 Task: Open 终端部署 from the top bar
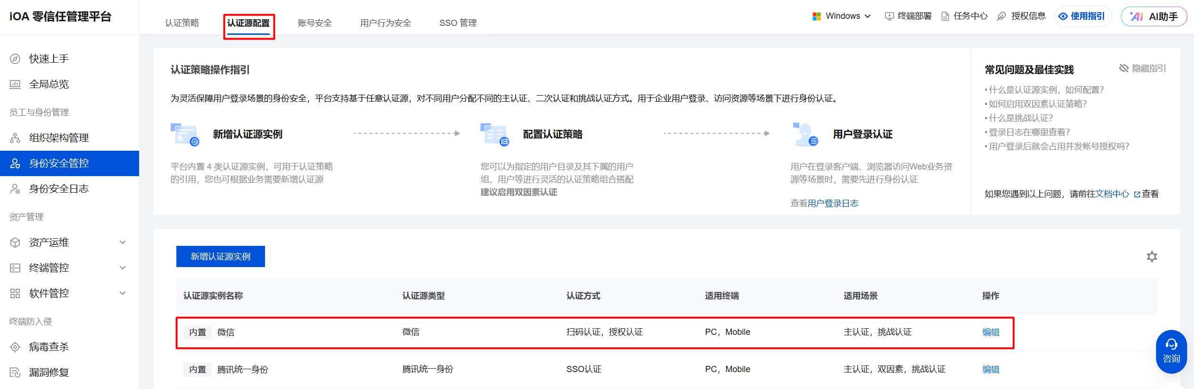click(x=908, y=16)
